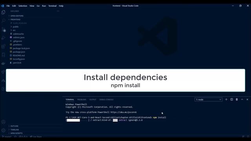This screenshot has width=251, height=141.
Task: Open the Accounts icon in activity bar
Action: pyautogui.click(x=4, y=122)
